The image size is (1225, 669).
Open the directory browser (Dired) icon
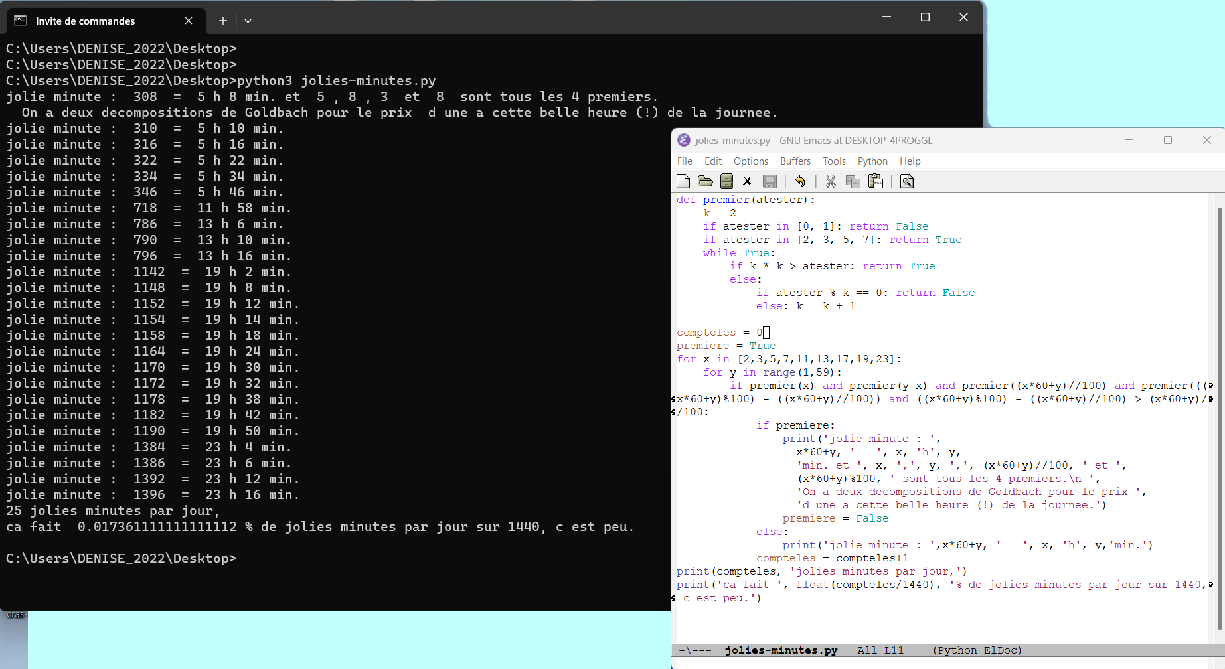point(726,181)
